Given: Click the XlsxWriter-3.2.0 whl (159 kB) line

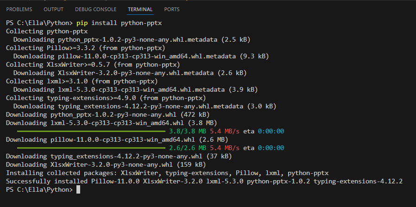Looking at the screenshot, I should click(x=106, y=164).
